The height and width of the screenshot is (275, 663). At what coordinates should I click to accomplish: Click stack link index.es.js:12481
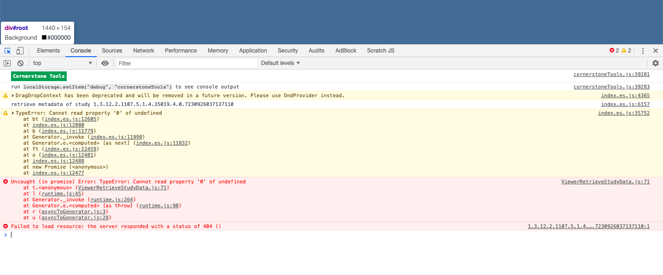tap(67, 155)
